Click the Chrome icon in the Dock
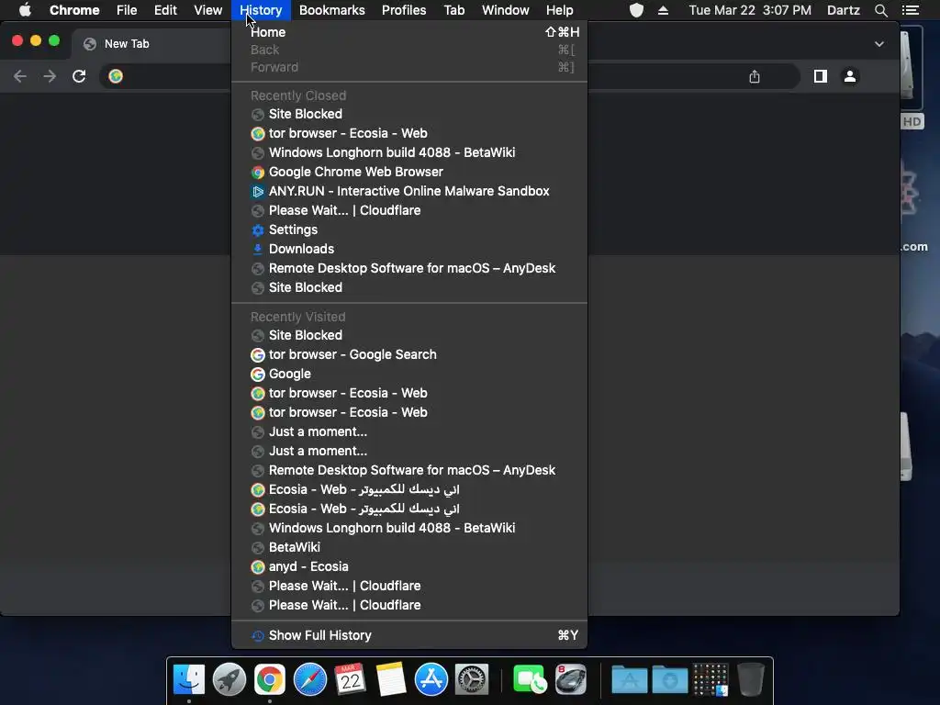Viewport: 940px width, 705px height. coord(270,679)
